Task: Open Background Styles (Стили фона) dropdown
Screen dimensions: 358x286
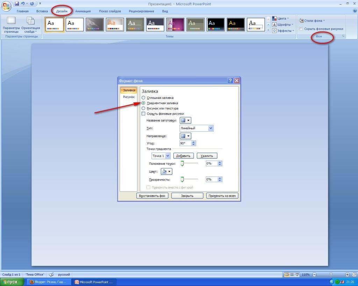Action: [x=312, y=21]
